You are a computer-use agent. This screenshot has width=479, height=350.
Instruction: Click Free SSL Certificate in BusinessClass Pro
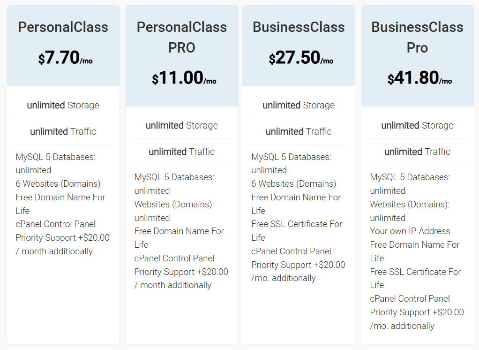(415, 272)
